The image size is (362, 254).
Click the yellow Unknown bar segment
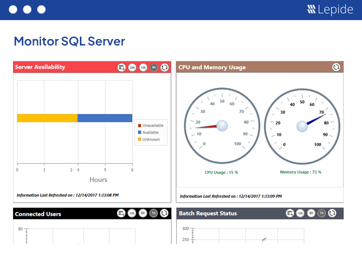pyautogui.click(x=47, y=118)
